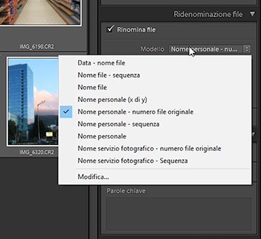Select the Nome file menu entry

pos(155,88)
